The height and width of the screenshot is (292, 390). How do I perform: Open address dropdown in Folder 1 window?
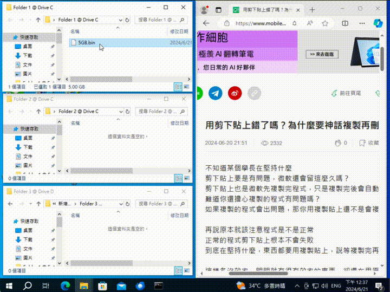120,20
